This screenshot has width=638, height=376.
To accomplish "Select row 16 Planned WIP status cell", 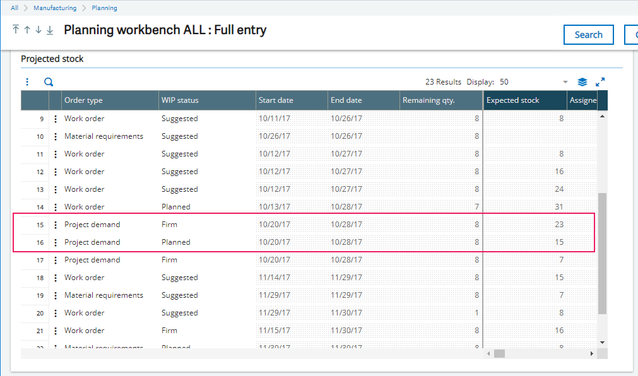I will click(x=176, y=242).
